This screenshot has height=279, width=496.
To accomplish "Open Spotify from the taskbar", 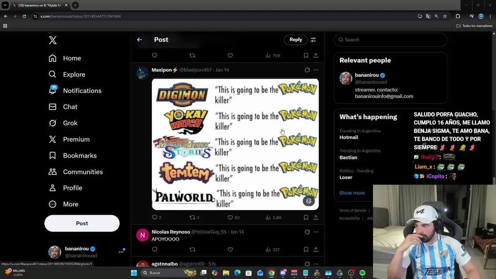I will pos(362,273).
